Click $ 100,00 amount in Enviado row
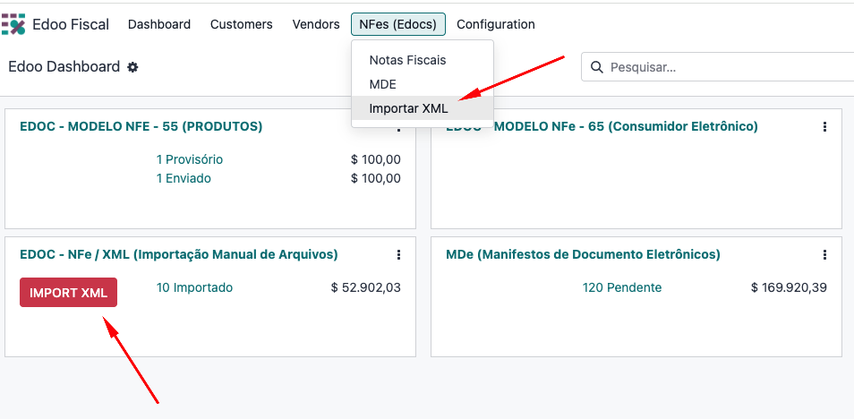This screenshot has height=419, width=854. point(376,178)
